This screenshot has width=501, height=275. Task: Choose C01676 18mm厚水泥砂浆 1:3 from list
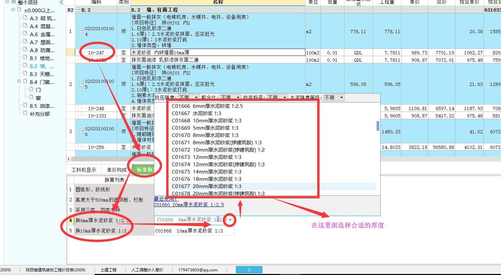(206, 179)
